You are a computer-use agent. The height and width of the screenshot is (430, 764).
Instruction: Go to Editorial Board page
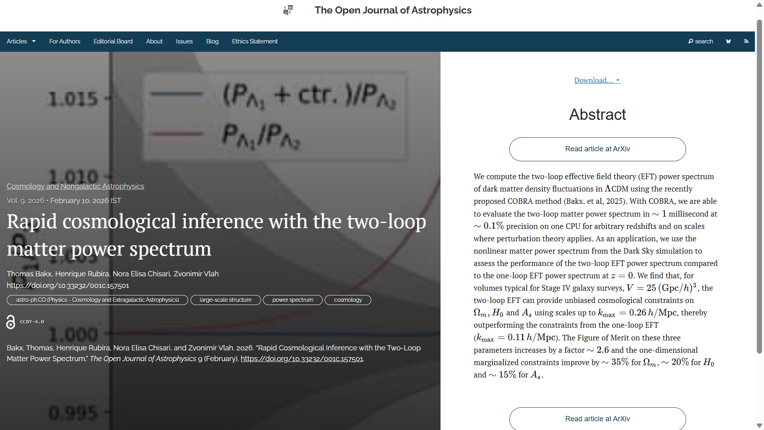click(x=113, y=41)
